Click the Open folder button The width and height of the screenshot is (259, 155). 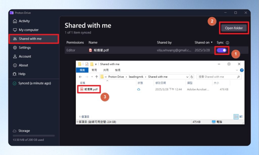tap(234, 28)
